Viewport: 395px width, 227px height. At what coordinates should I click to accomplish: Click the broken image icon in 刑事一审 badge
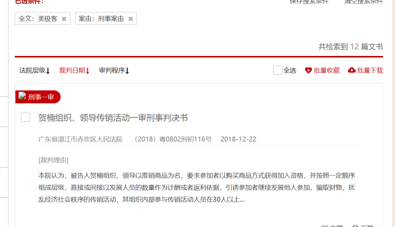tap(22, 96)
